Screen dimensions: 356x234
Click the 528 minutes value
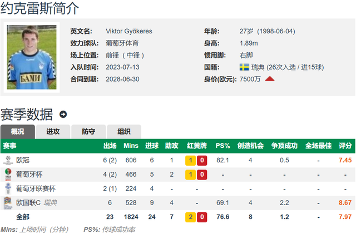131,203
